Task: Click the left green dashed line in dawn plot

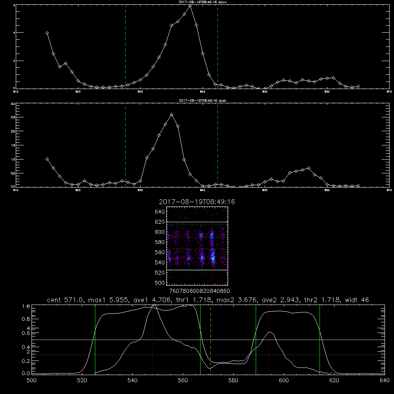Action: [125, 46]
